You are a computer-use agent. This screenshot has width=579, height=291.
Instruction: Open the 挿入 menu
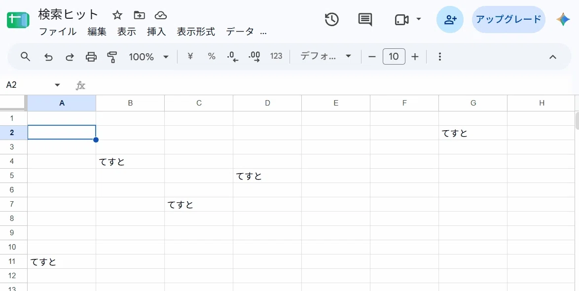pyautogui.click(x=156, y=32)
